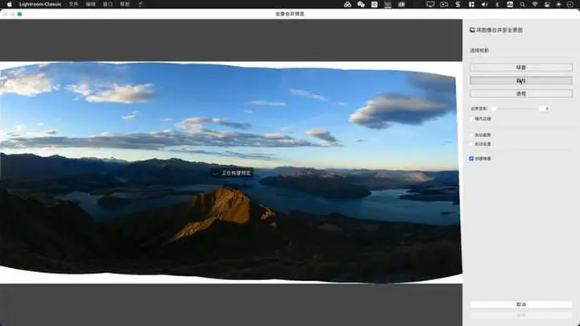
Task: Enable the 自动裁剪 checkbox
Action: 472,134
